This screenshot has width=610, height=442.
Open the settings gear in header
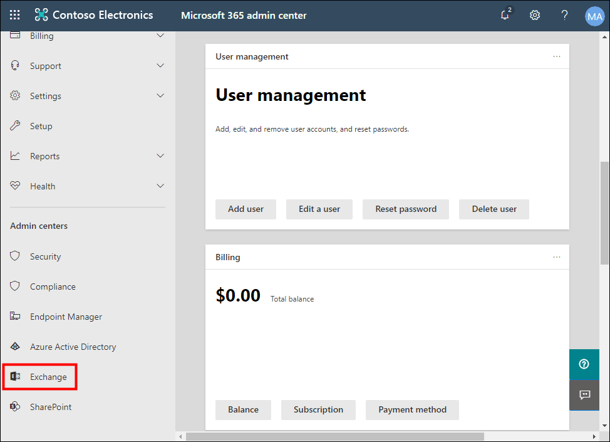[535, 15]
